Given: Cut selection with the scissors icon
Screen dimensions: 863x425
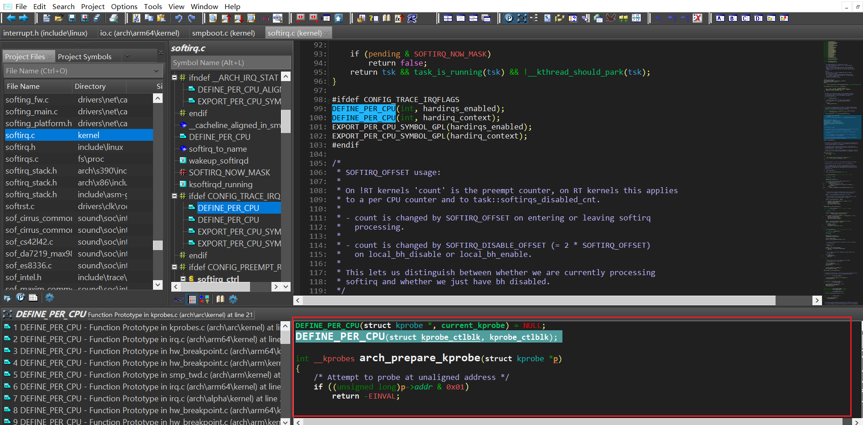Looking at the screenshot, I should click(x=136, y=18).
